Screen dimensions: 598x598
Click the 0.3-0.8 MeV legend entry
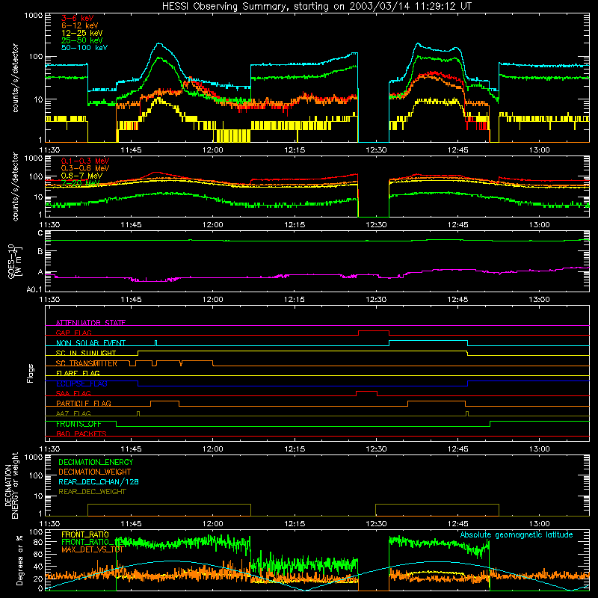click(x=85, y=168)
